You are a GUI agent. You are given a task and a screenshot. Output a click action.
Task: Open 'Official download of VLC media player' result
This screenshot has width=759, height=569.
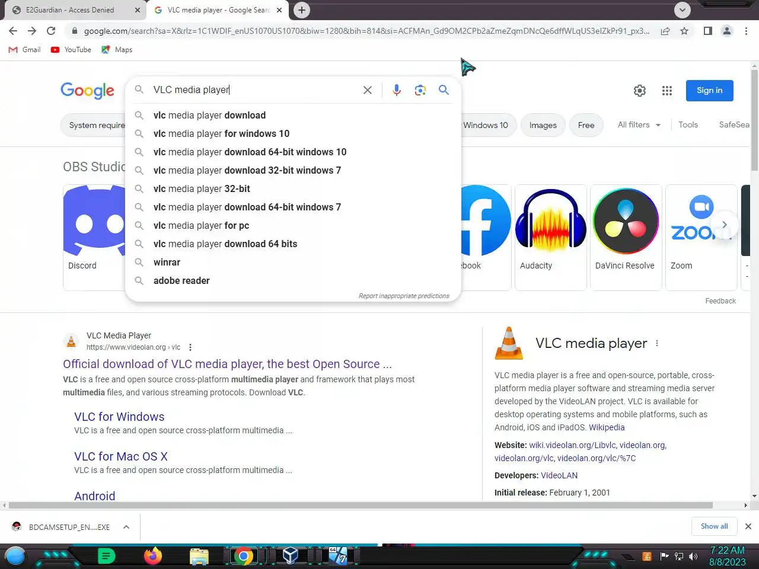coord(227,364)
